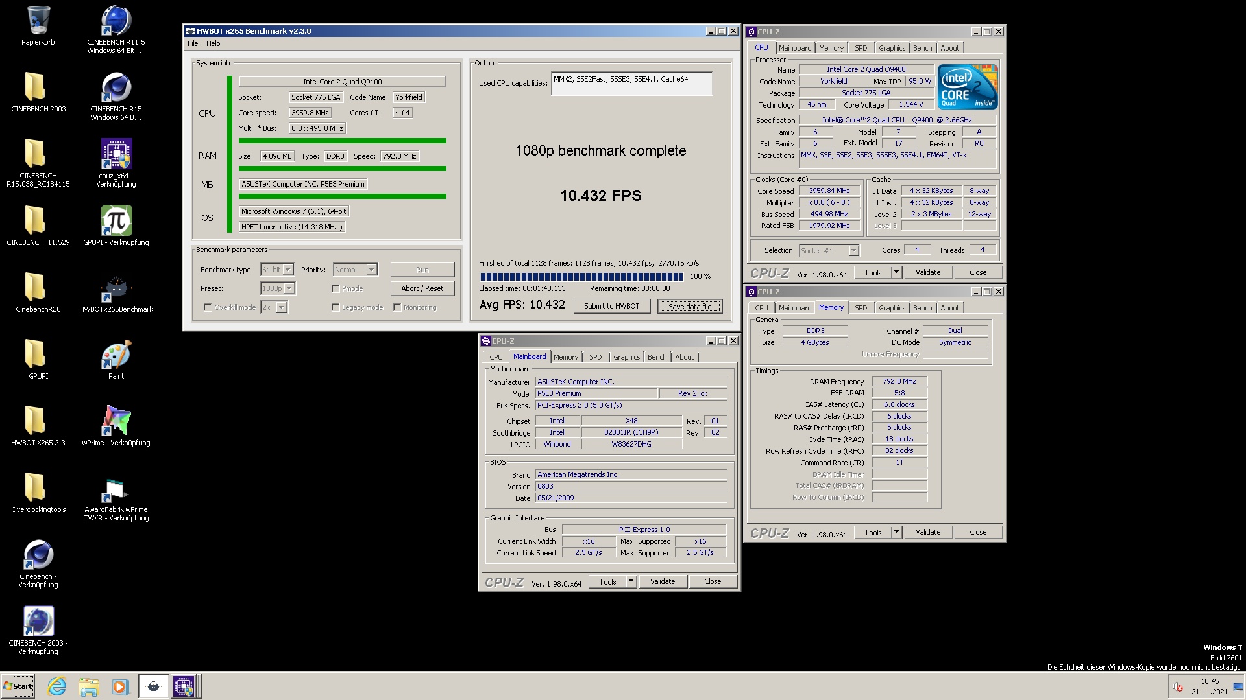Launch the Cinebench Verknüpfung shortcut
Viewport: 1246px width, 700px height.
[38, 563]
